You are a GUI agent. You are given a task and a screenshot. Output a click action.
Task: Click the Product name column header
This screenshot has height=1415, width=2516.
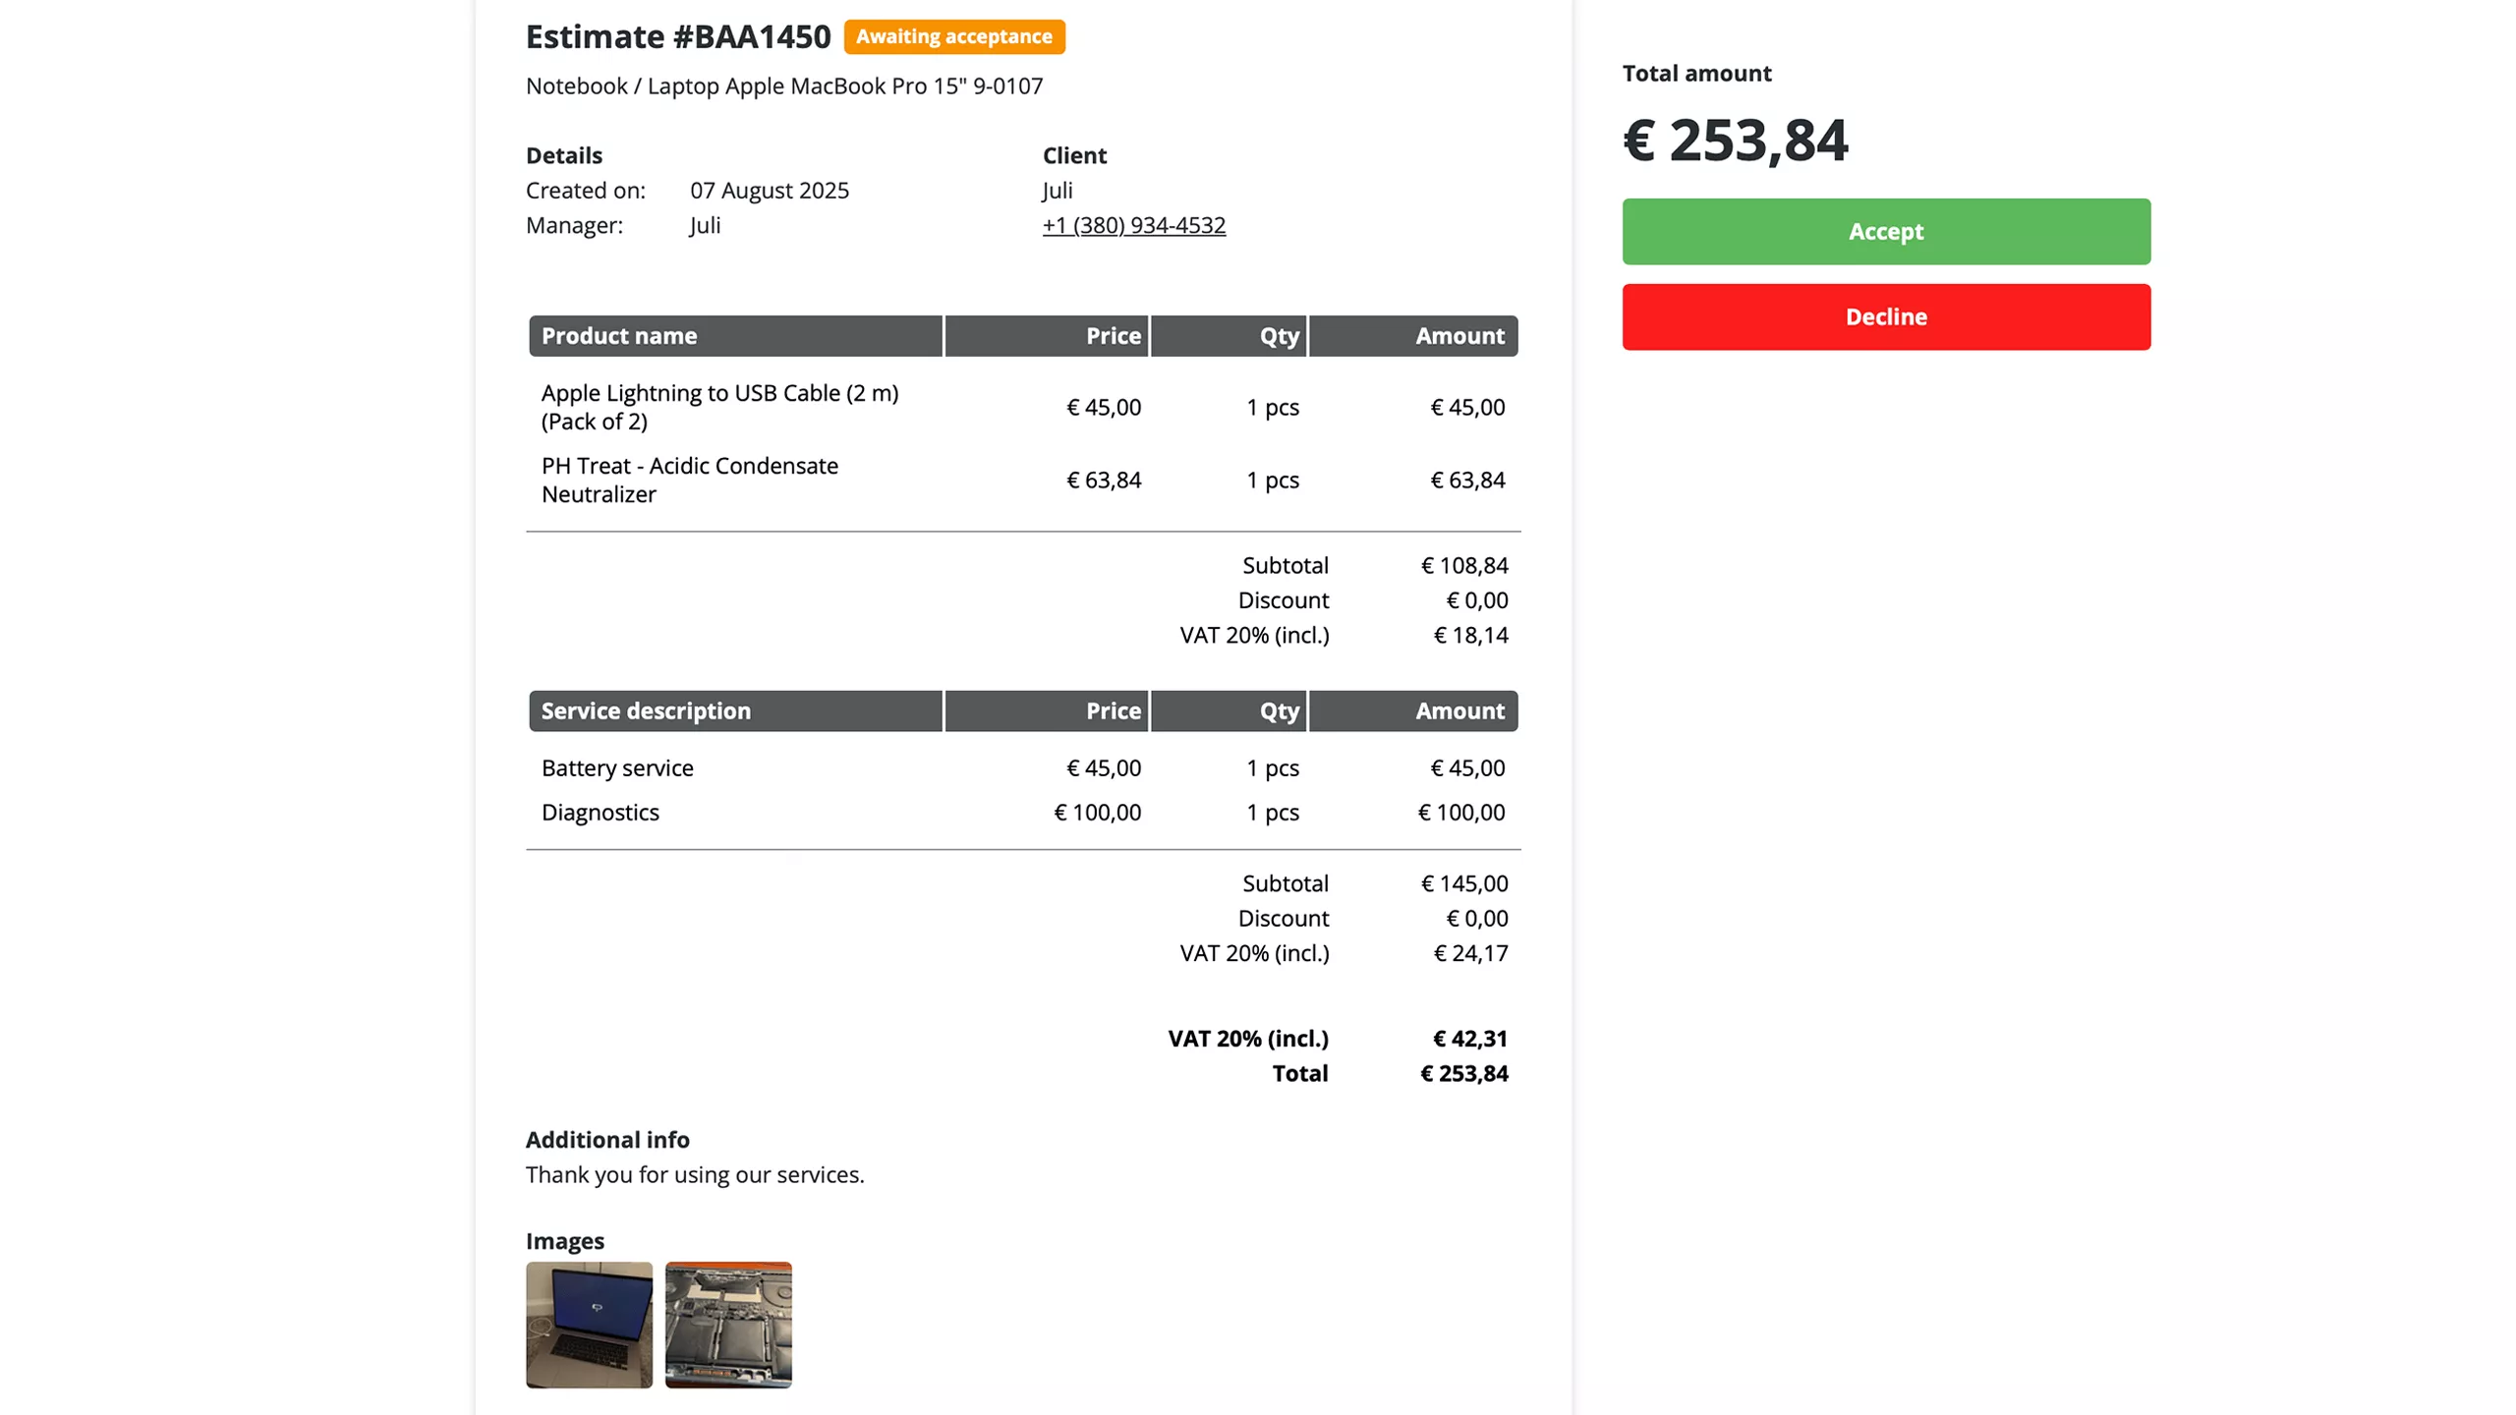(x=618, y=335)
